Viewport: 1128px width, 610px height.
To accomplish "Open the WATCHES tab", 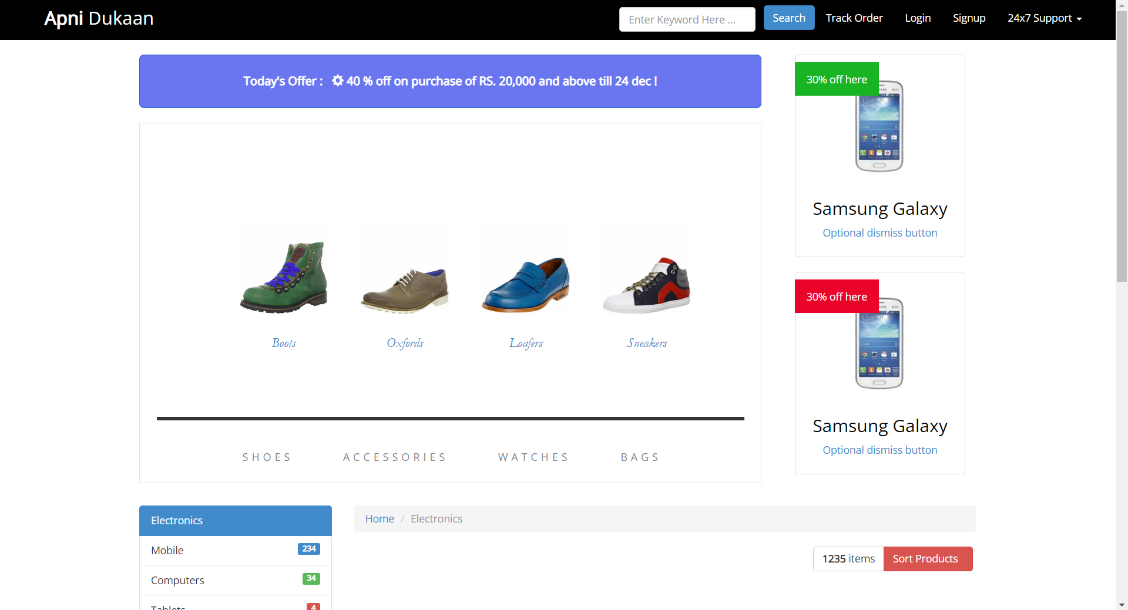I will tap(533, 457).
